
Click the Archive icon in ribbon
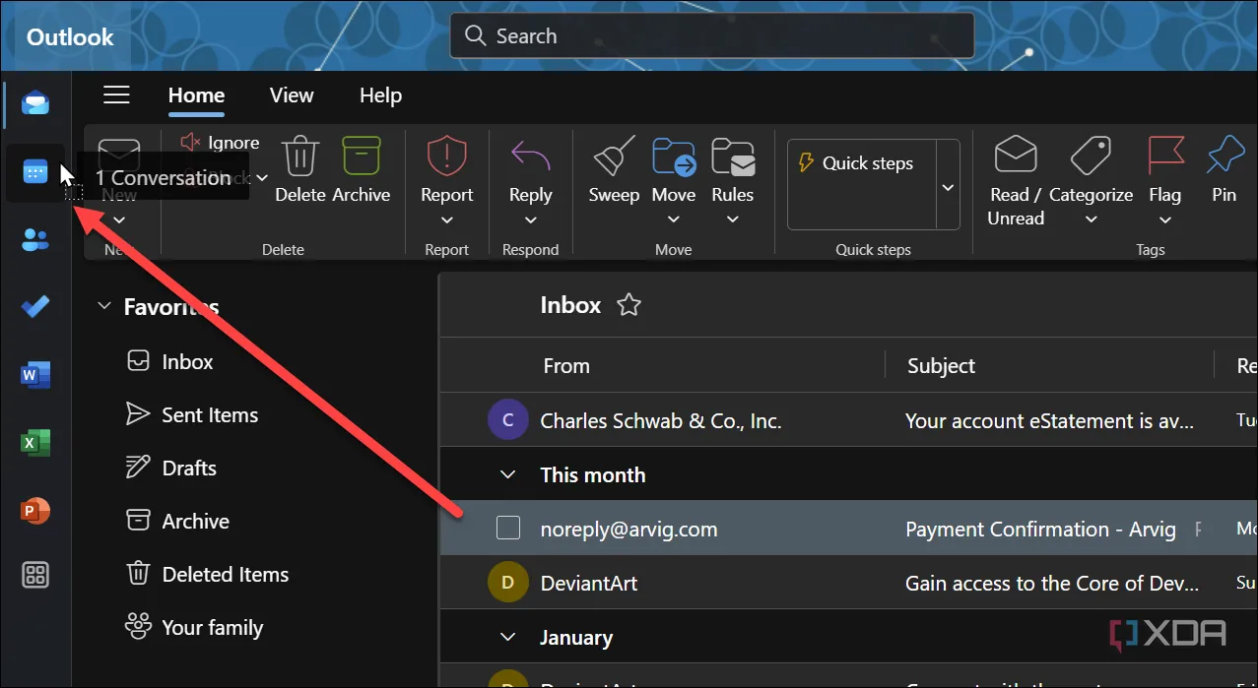(362, 157)
